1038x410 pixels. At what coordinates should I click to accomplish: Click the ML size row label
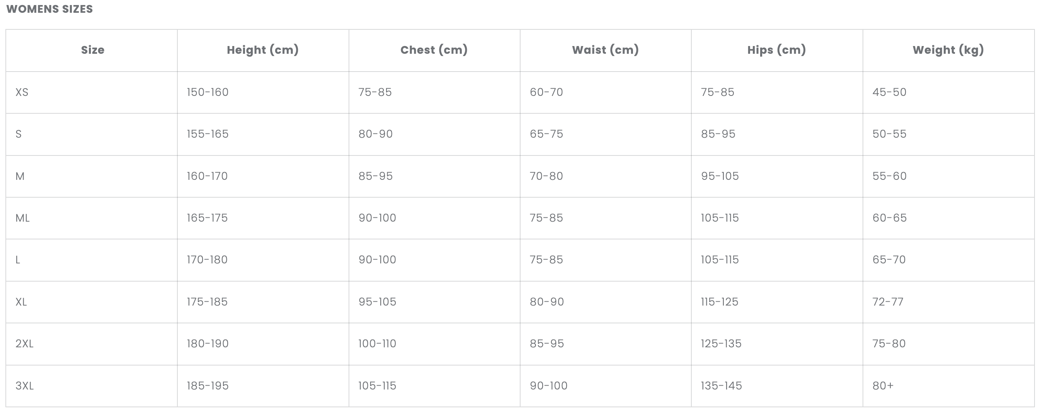pyautogui.click(x=22, y=218)
